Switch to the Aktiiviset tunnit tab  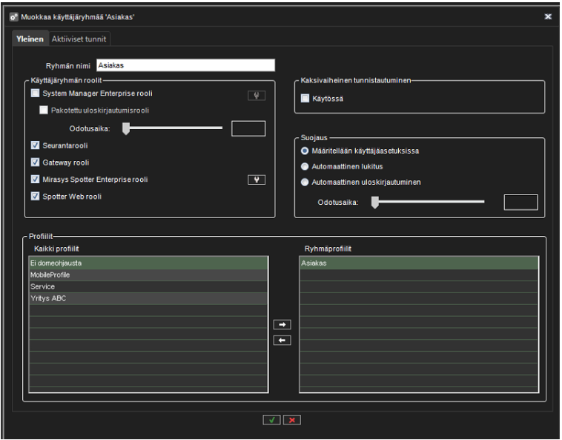81,39
